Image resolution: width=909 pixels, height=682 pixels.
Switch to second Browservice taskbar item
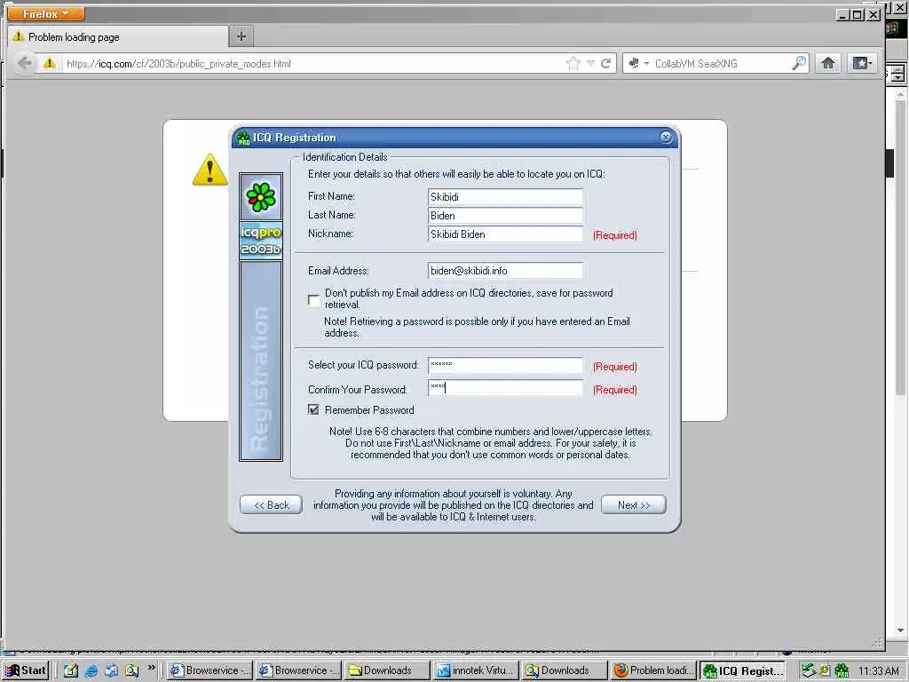(300, 670)
